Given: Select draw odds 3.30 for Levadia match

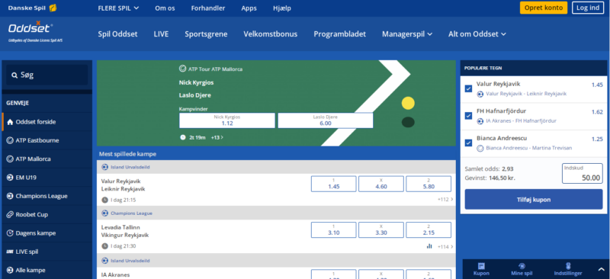Looking at the screenshot, I should (x=380, y=230).
